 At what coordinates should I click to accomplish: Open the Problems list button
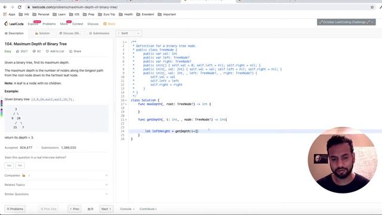[15, 209]
